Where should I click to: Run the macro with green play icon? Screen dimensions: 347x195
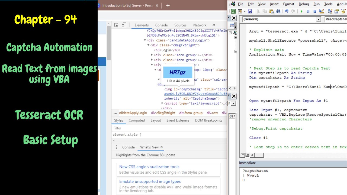click(x=301, y=11)
